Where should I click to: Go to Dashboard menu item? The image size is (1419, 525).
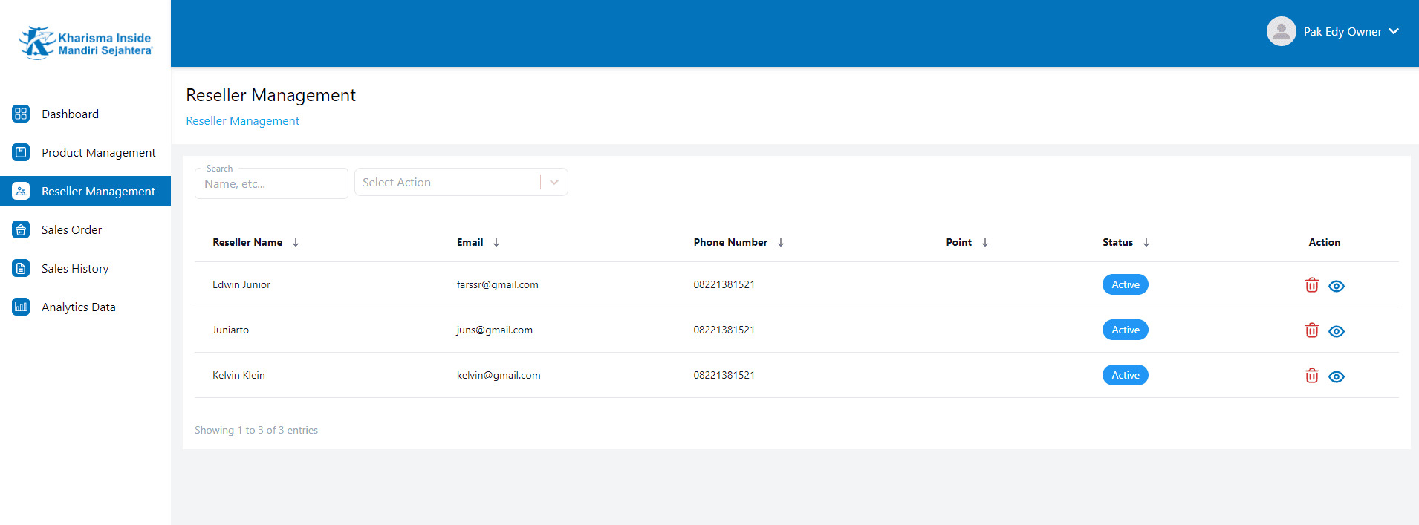85,114
